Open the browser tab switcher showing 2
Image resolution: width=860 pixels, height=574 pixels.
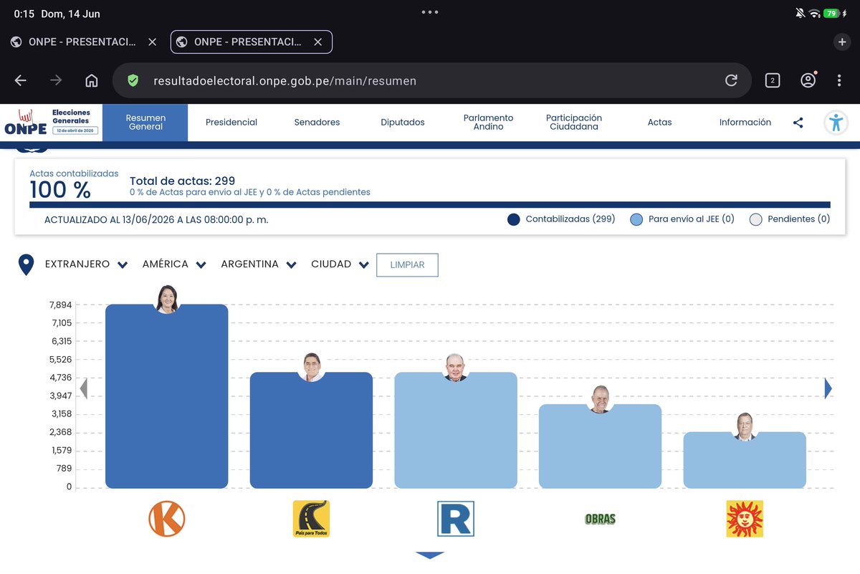[x=773, y=80]
